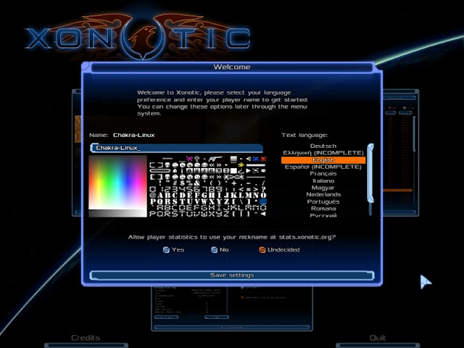Click the language list scrollbar thumb

click(370, 173)
